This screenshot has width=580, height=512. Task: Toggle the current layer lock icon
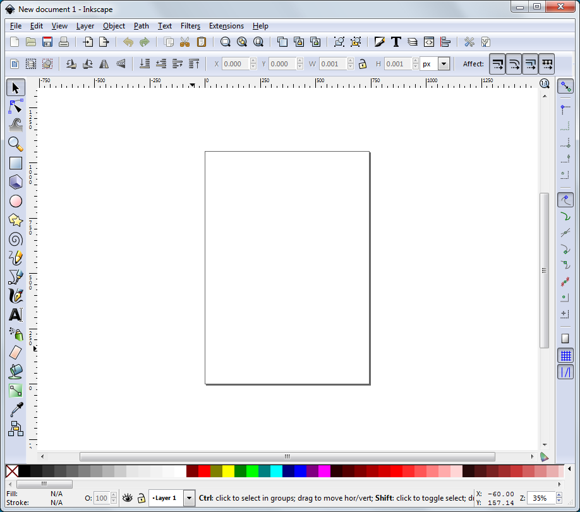point(142,498)
